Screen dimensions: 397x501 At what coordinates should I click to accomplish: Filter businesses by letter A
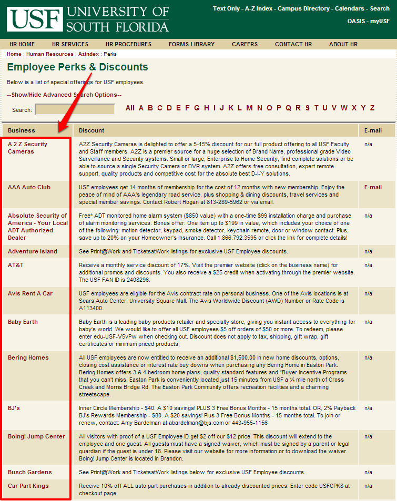[141, 108]
